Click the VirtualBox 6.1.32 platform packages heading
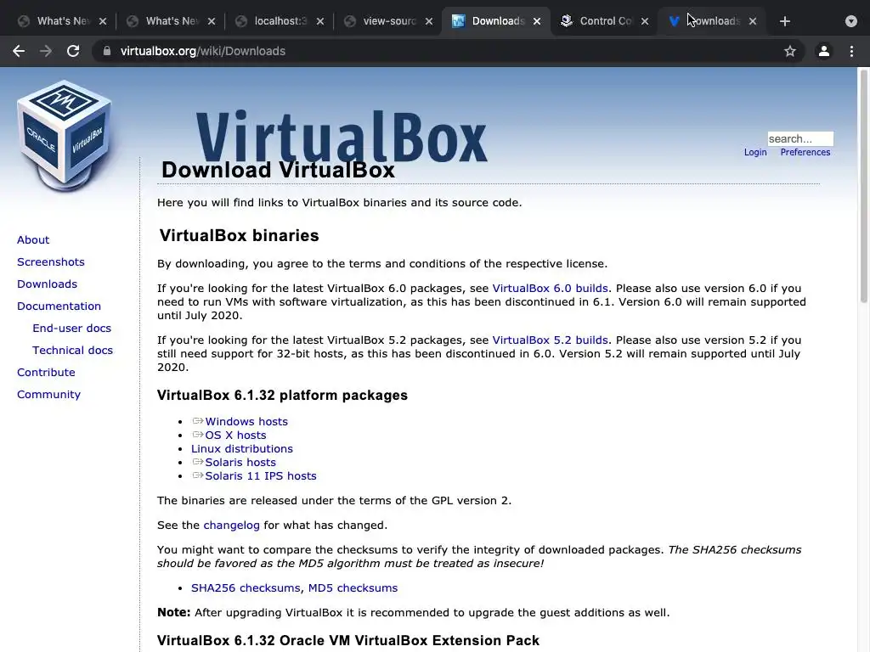The width and height of the screenshot is (870, 652). pyautogui.click(x=282, y=396)
